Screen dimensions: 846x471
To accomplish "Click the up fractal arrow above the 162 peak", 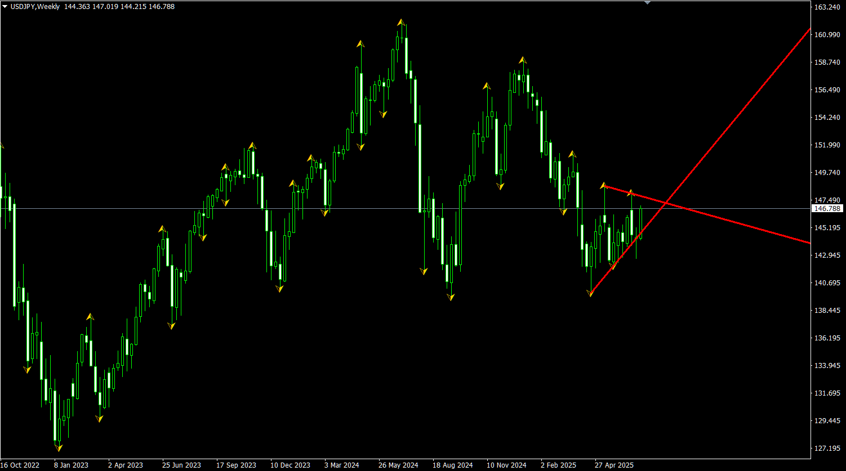I will tap(401, 22).
